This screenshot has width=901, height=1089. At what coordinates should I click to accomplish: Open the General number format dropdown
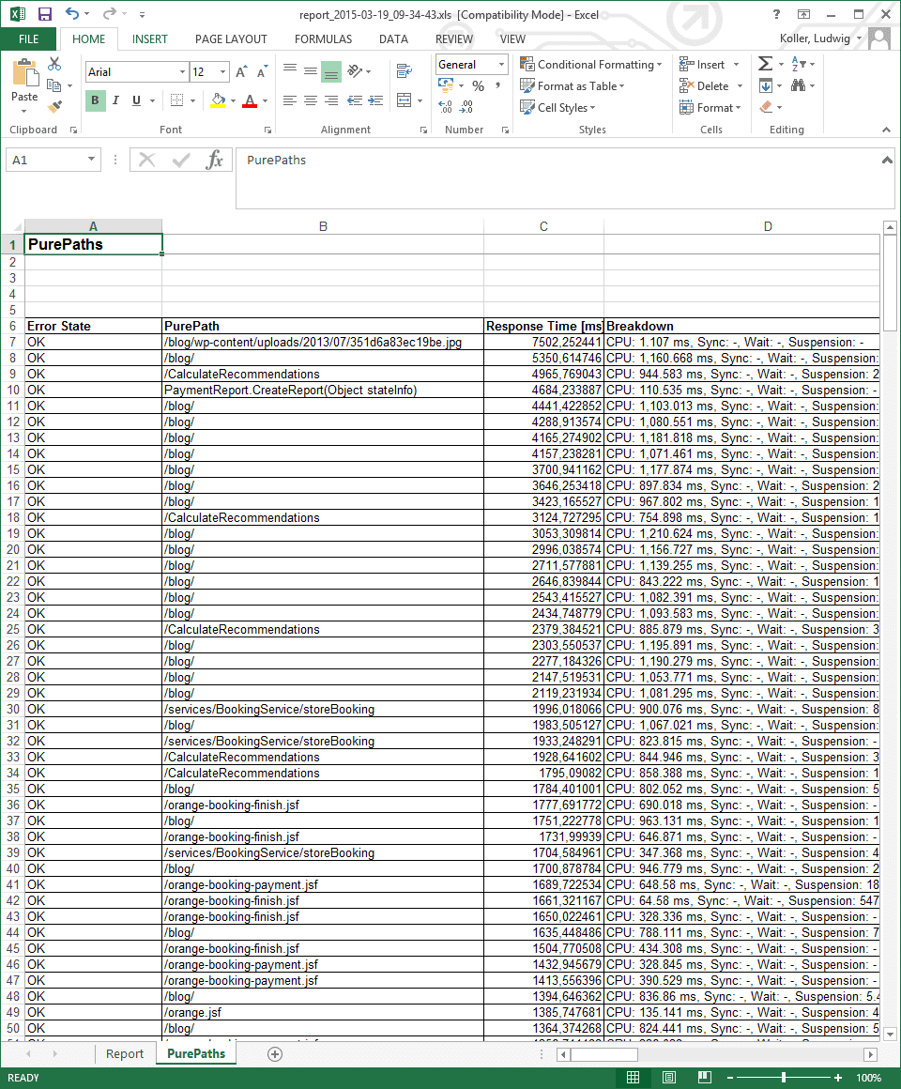pyautogui.click(x=501, y=65)
